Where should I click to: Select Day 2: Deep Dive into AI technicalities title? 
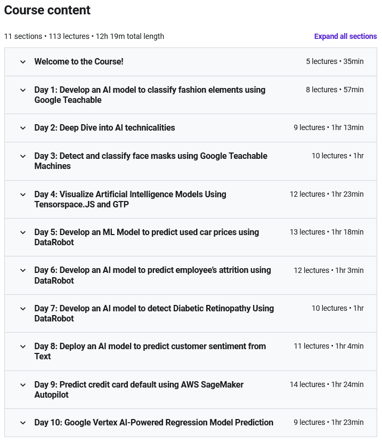(104, 128)
